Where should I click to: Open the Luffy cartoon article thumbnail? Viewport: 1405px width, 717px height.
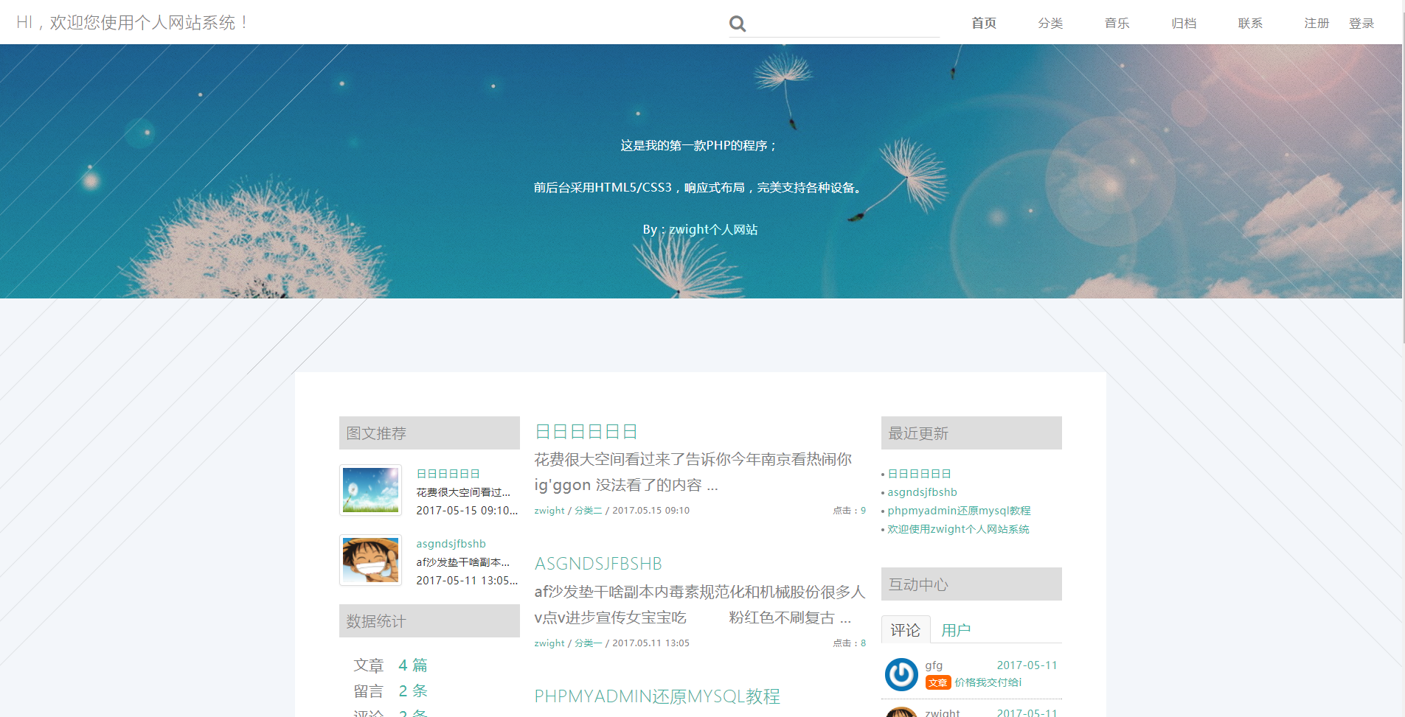[370, 560]
